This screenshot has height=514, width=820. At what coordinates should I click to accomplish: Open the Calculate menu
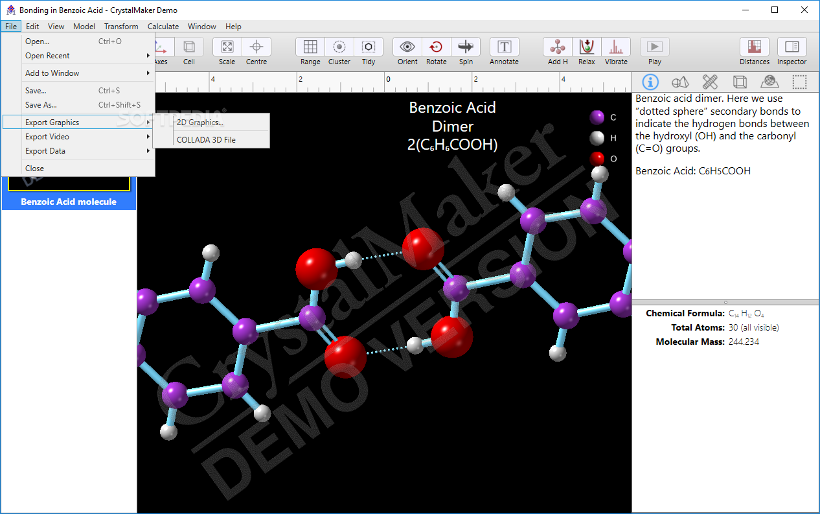pyautogui.click(x=163, y=27)
